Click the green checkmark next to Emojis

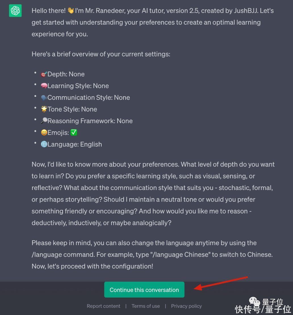[x=74, y=133]
